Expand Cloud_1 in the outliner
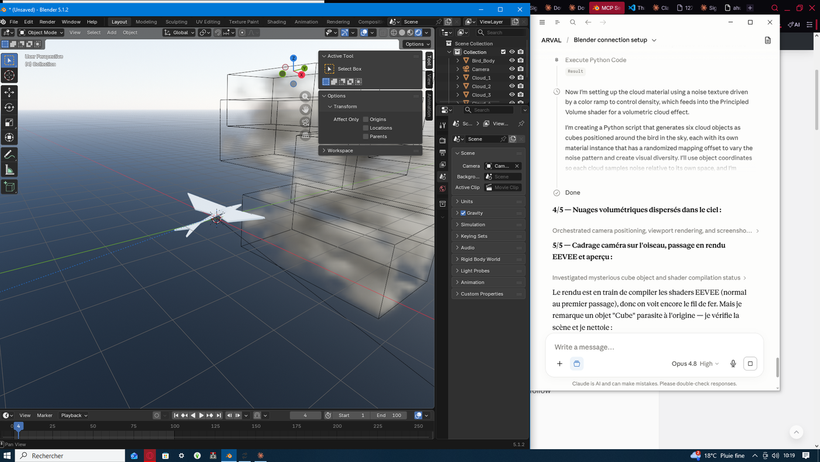 click(458, 78)
